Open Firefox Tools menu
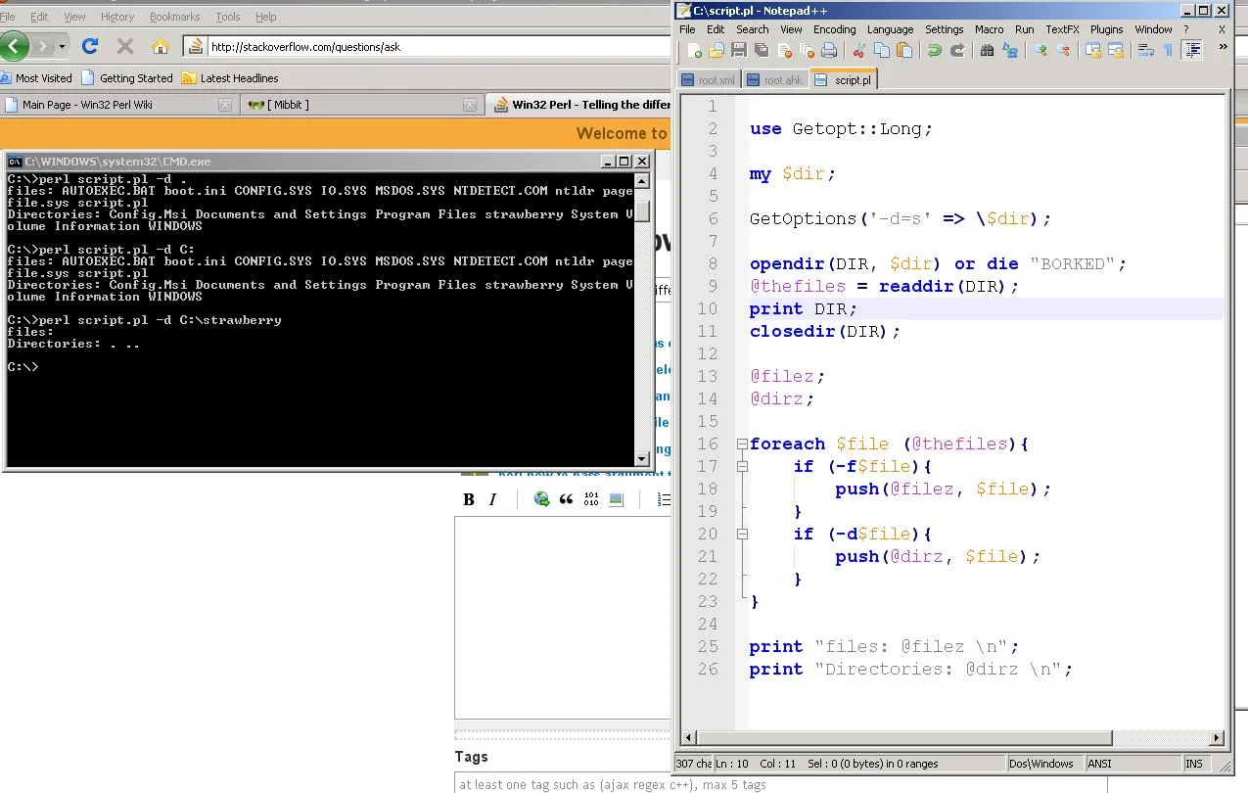Image resolution: width=1248 pixels, height=793 pixels. click(x=228, y=17)
